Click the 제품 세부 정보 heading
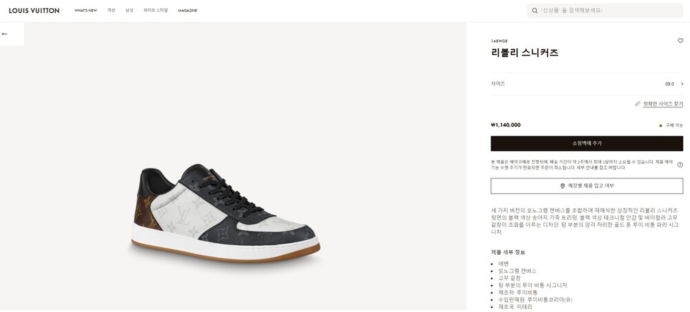Image resolution: width=690 pixels, height=312 pixels. (x=508, y=252)
